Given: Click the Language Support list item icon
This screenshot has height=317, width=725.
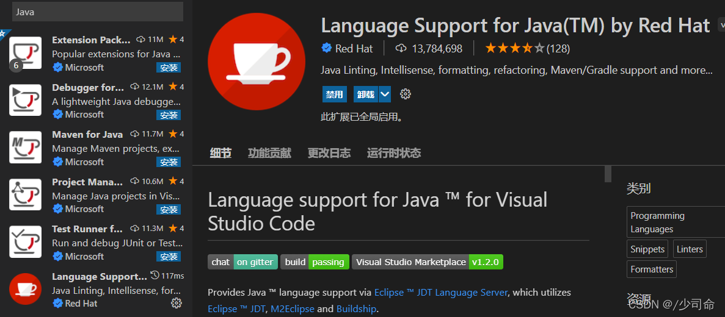Looking at the screenshot, I should 26,289.
